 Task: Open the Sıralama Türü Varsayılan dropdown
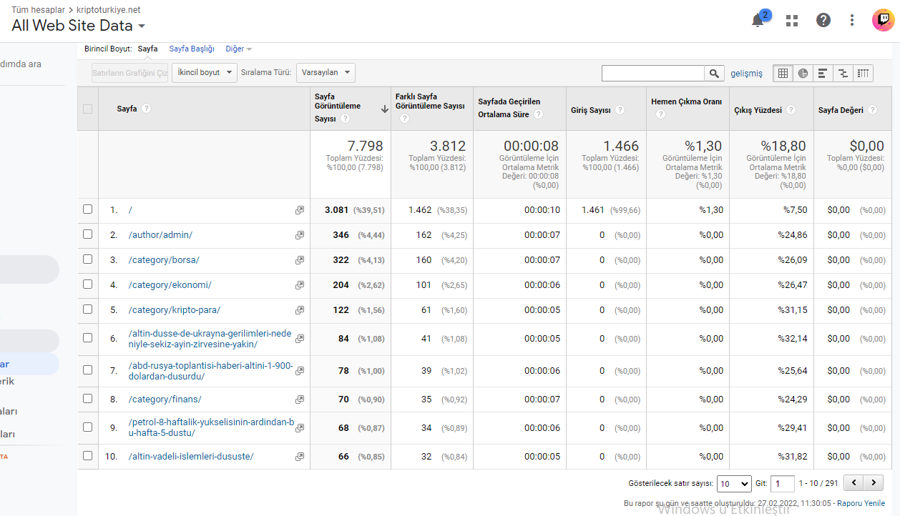[x=326, y=73]
